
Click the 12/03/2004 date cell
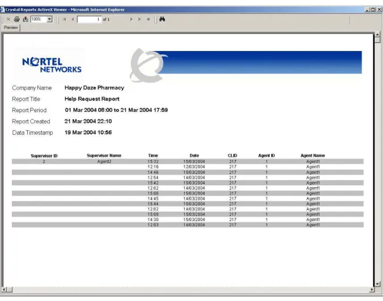194,167
